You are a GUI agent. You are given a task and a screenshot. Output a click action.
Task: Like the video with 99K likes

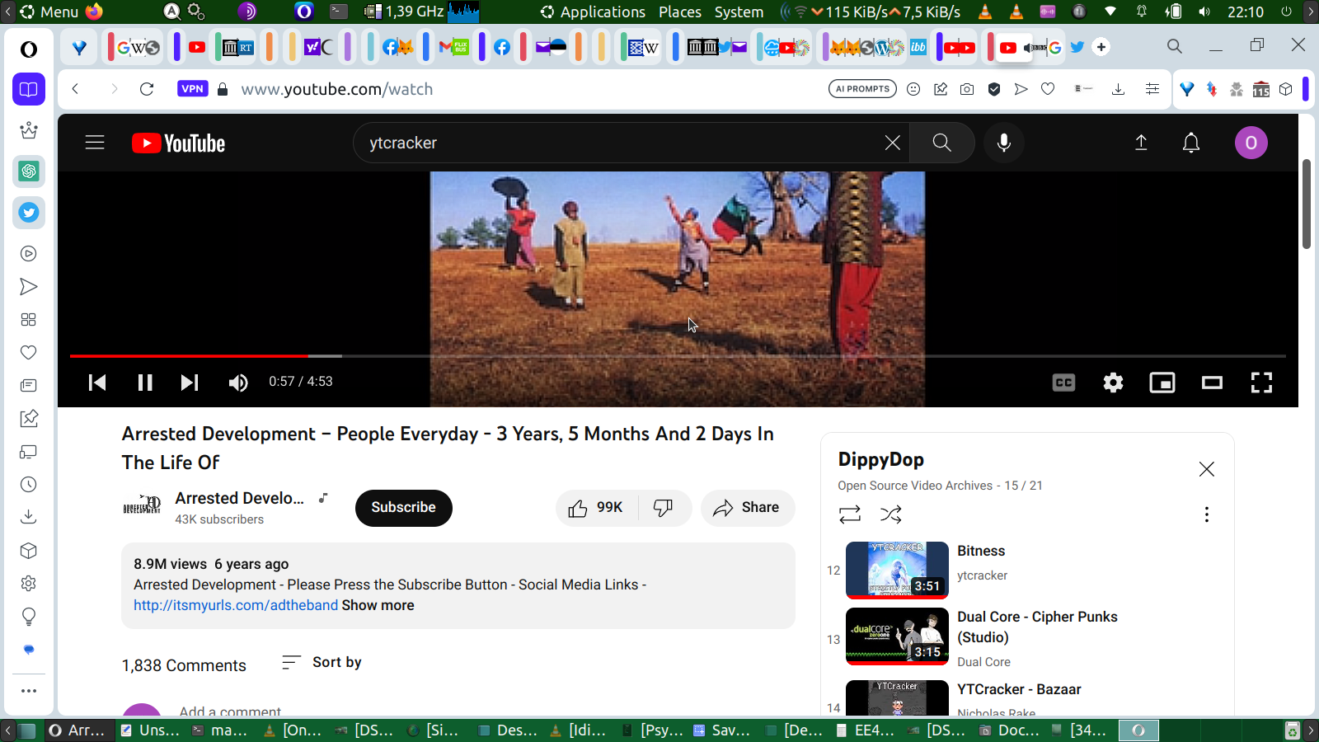tap(596, 508)
